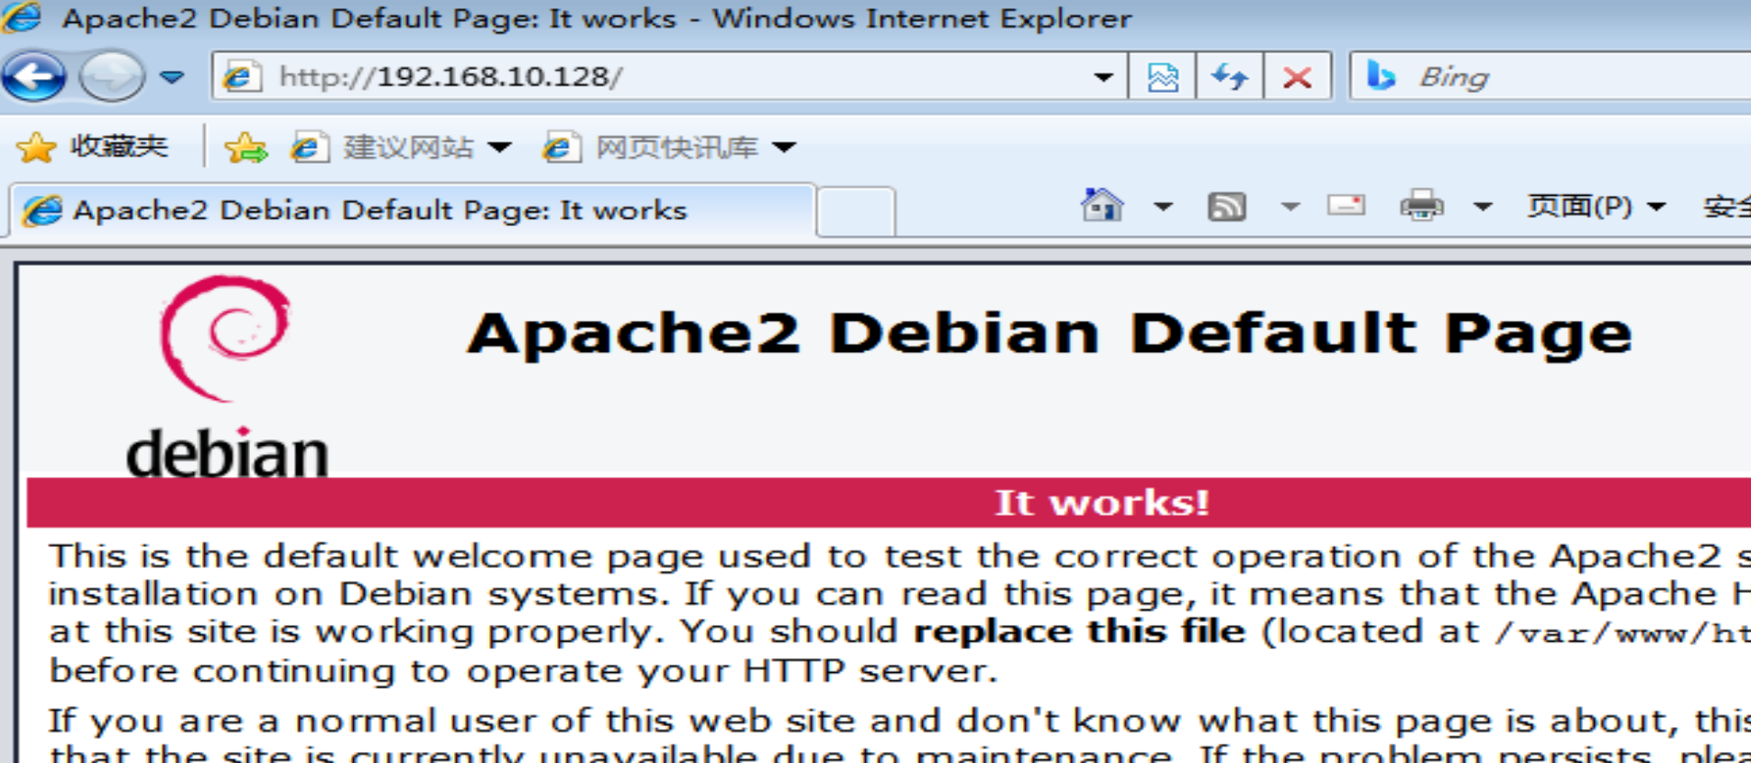Click the Home page icon
Screen dimensions: 1751x763
[x=1102, y=205]
